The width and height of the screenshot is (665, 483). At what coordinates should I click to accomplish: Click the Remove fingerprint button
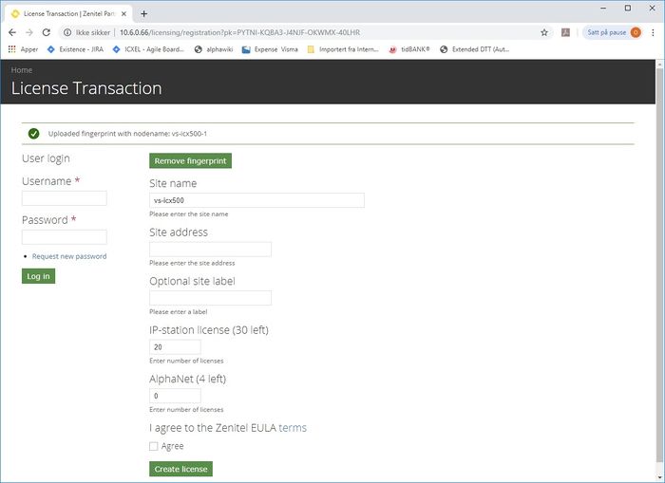click(x=190, y=160)
